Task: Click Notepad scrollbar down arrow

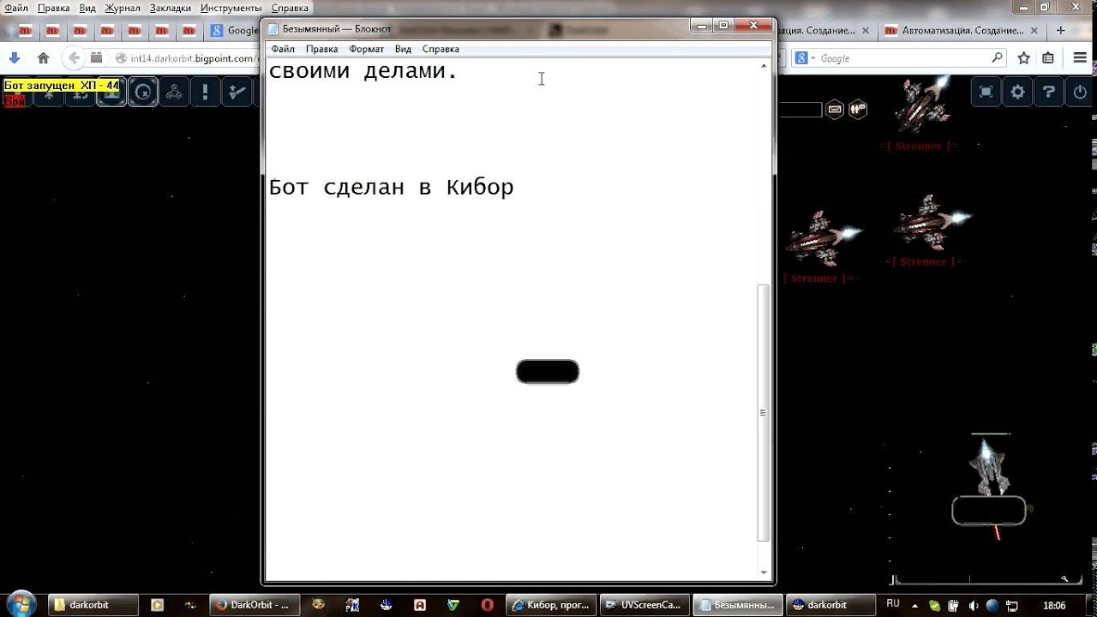Action: coord(764,572)
